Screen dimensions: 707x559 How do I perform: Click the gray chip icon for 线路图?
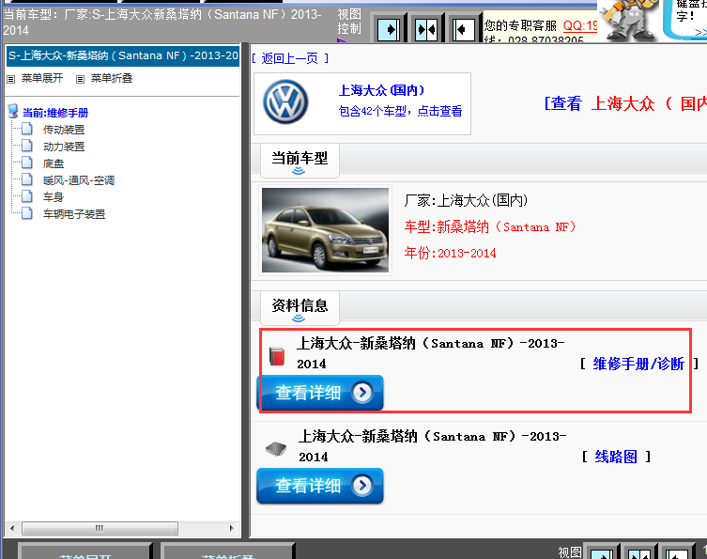pos(276,448)
